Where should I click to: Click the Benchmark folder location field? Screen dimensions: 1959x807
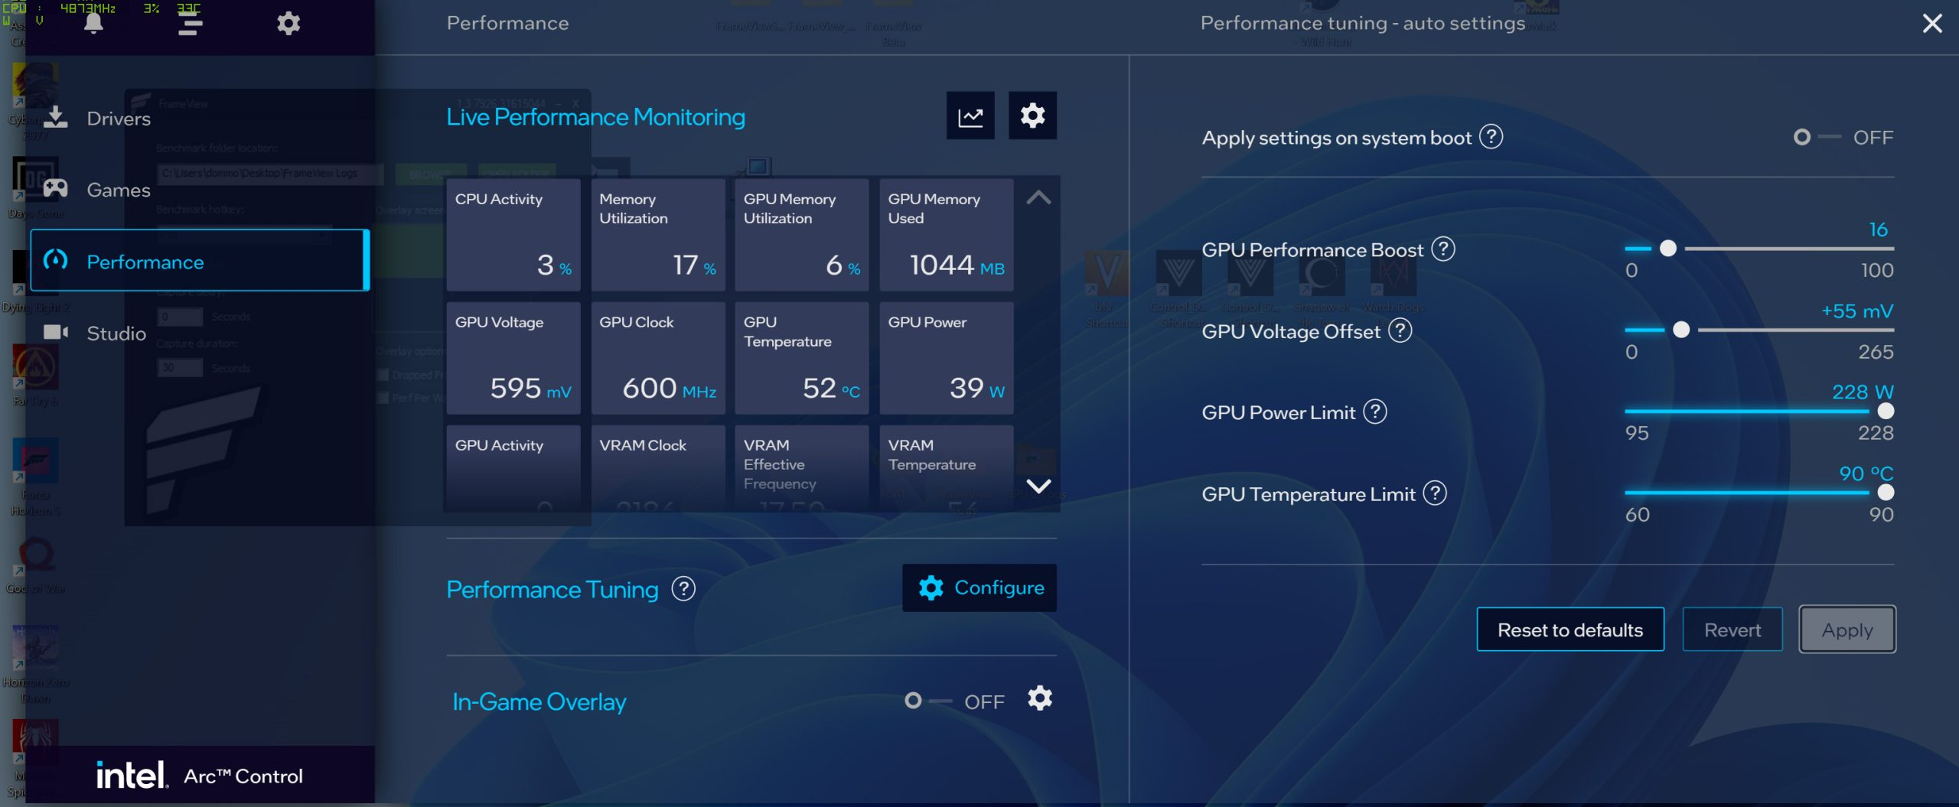(269, 174)
